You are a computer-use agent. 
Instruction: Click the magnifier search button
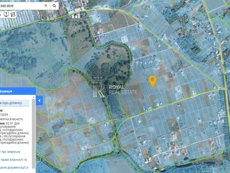54,6
